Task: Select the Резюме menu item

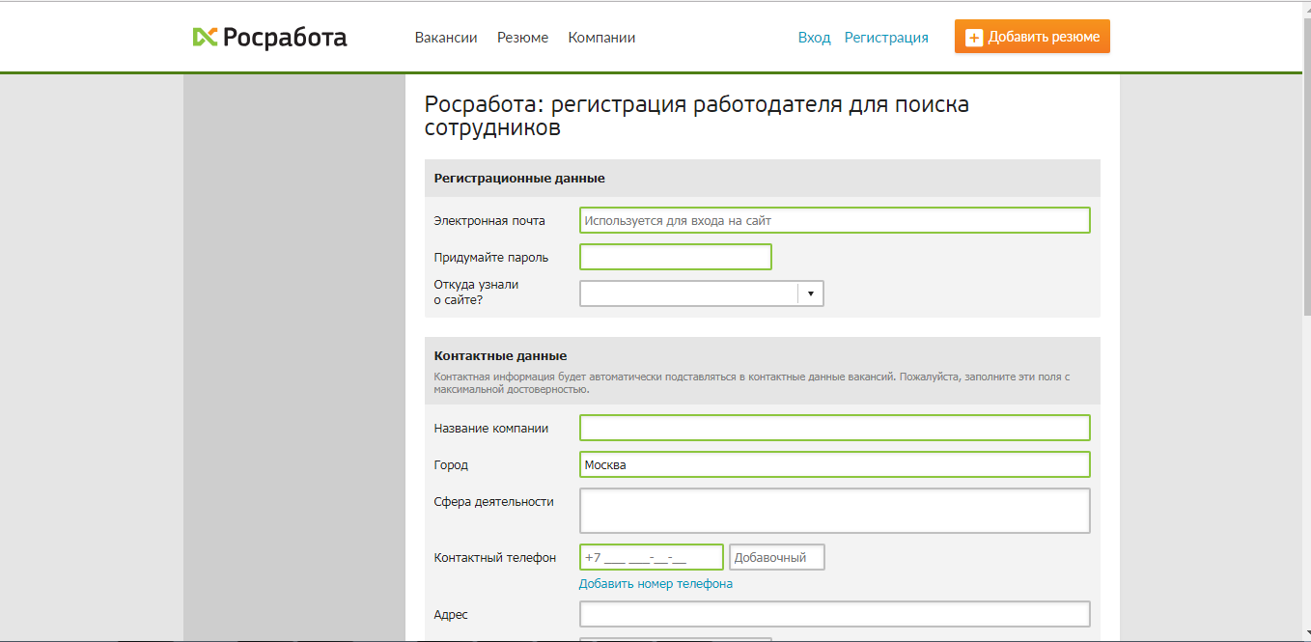Action: coord(522,37)
